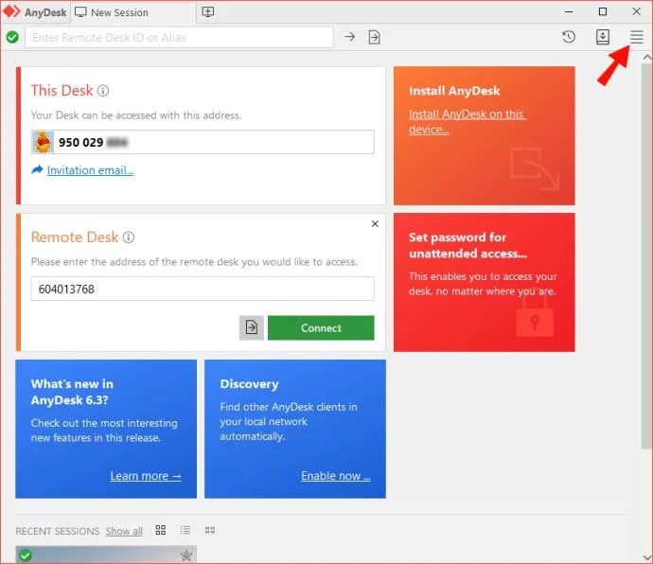Viewport: 653px width, 564px height.
Task: Click the Discovery tile heading
Action: point(249,383)
